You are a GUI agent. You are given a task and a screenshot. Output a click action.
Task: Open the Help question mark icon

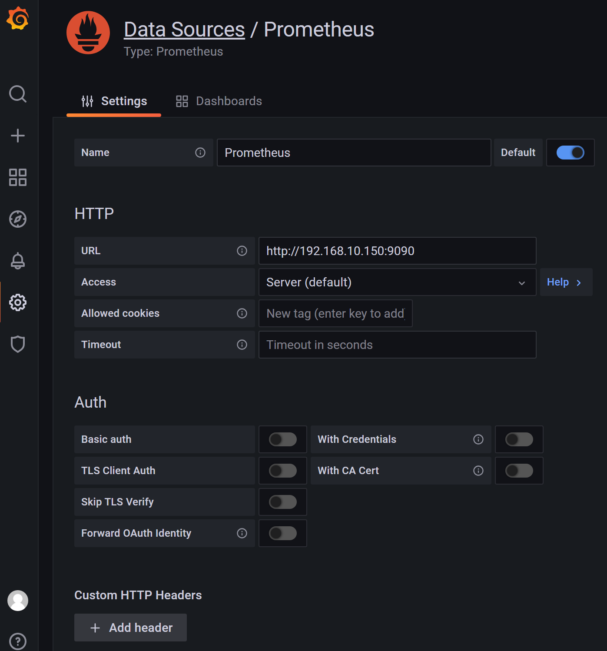coord(18,641)
